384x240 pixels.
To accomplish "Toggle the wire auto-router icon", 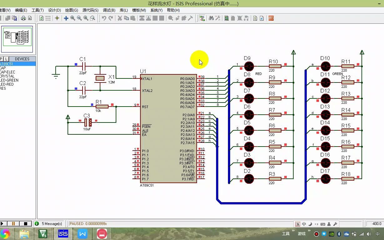I will tap(202, 18).
